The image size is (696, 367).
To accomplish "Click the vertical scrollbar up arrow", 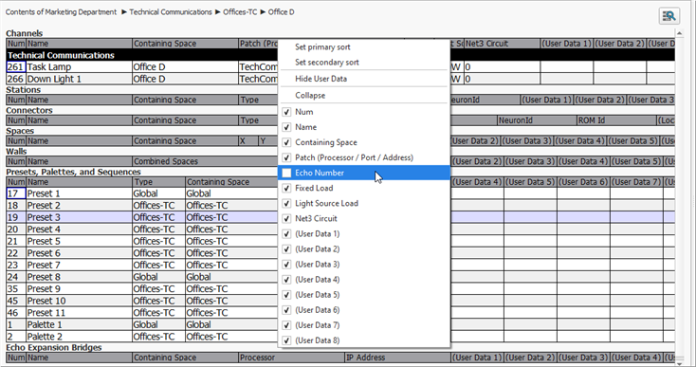I will (x=679, y=33).
